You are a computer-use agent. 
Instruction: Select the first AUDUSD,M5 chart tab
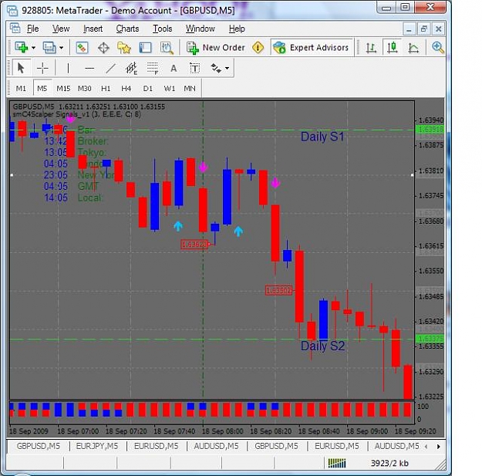click(x=216, y=446)
